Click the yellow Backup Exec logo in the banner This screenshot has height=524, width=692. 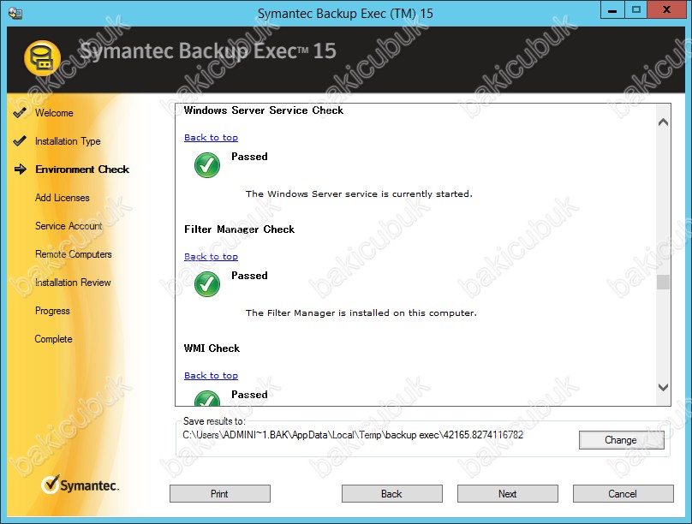[x=42, y=58]
